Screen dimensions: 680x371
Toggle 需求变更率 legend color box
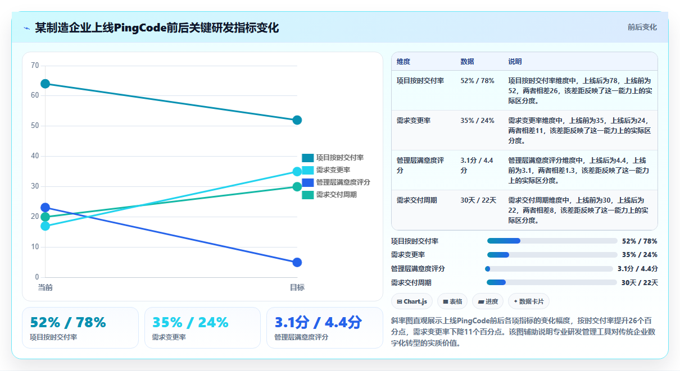coord(308,170)
